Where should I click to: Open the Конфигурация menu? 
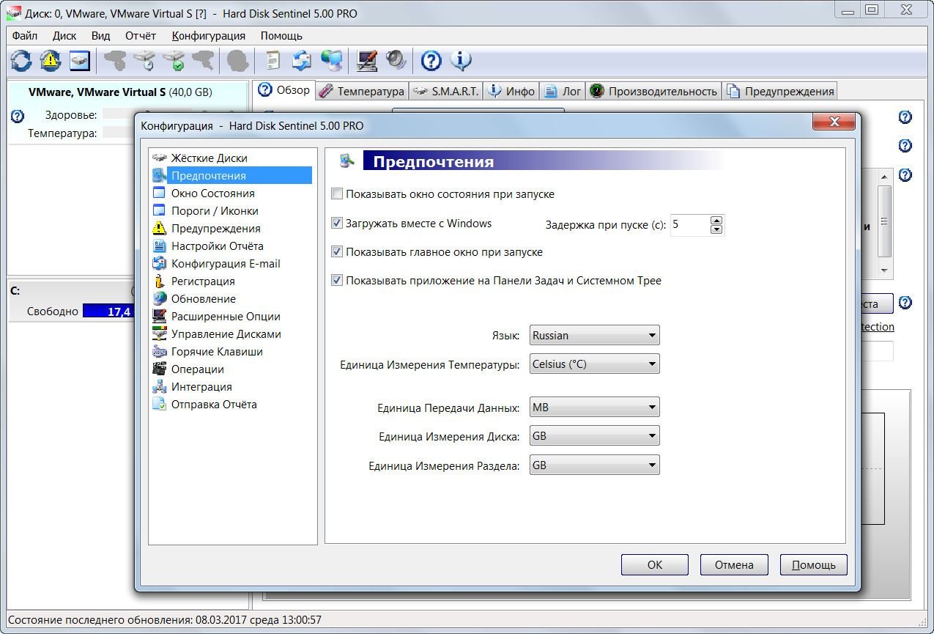pos(208,35)
